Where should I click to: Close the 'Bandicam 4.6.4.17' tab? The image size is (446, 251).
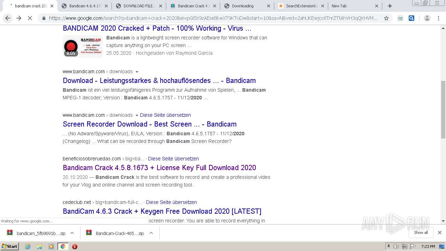106,6
